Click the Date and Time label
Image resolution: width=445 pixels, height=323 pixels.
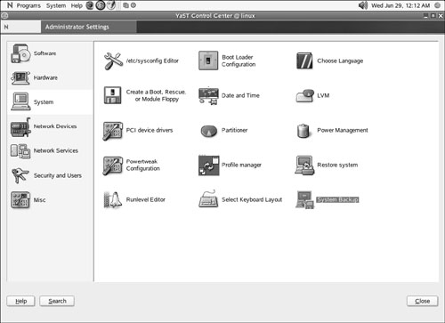pyautogui.click(x=240, y=95)
